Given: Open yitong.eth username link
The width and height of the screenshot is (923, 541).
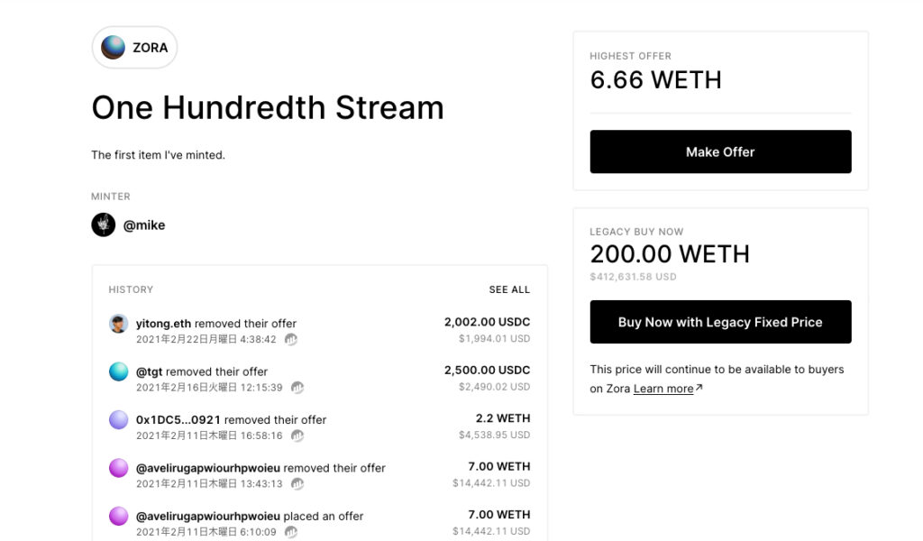Looking at the screenshot, I should tap(163, 323).
